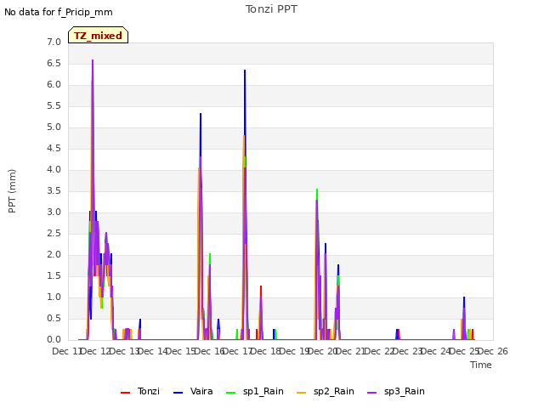Click the blue Vaira legend swatch
This screenshot has height=408, width=544.
point(178,393)
